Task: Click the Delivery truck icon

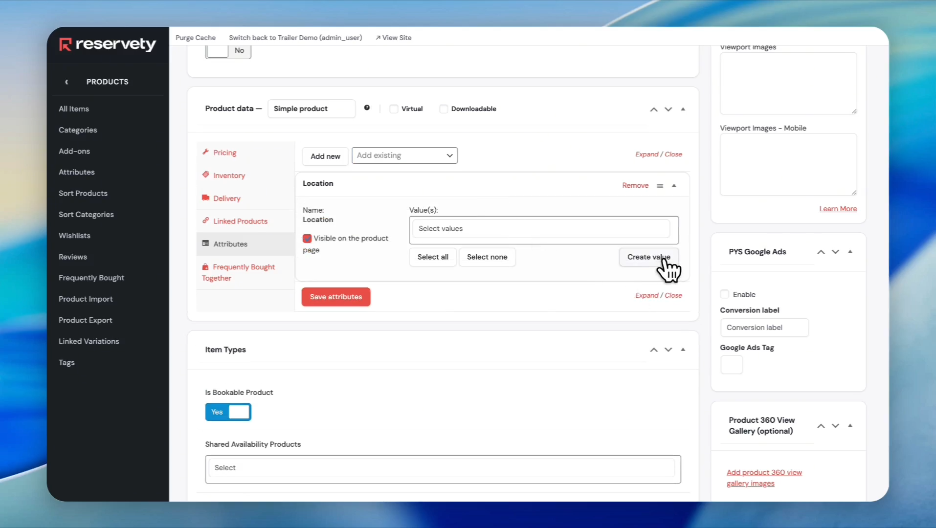Action: [x=206, y=198]
